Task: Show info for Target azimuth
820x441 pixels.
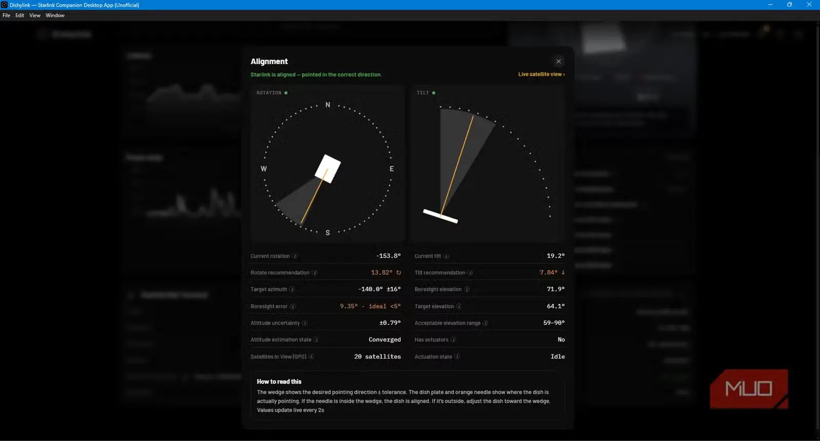Action: pyautogui.click(x=292, y=289)
